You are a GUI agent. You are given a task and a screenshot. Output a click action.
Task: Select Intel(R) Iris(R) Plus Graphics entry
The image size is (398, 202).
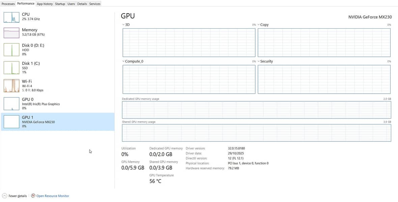click(58, 103)
